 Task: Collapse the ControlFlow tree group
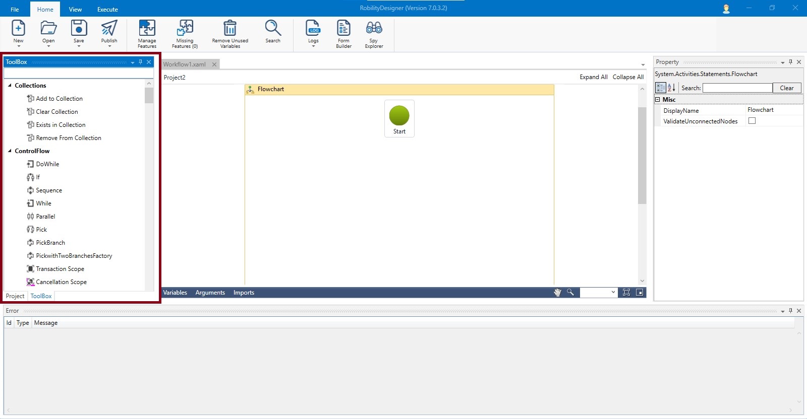click(10, 151)
